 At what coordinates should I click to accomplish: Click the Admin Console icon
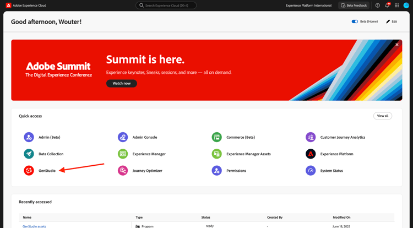[123, 137]
